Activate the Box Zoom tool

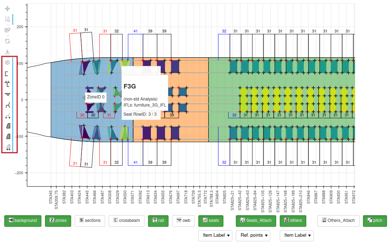click(x=7, y=19)
